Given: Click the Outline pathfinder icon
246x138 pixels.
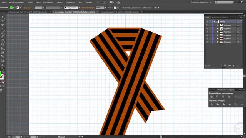Looking at the screenshot, I should click(236, 104).
